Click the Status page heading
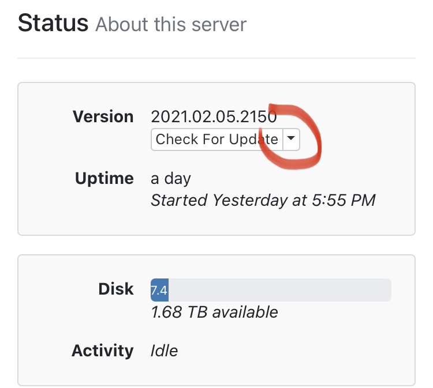Image resolution: width=433 pixels, height=388 pixels. 53,23
